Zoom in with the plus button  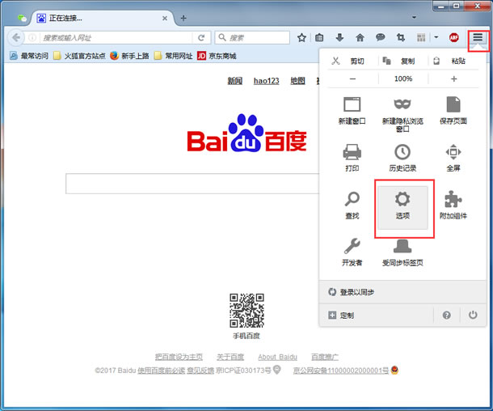(453, 78)
